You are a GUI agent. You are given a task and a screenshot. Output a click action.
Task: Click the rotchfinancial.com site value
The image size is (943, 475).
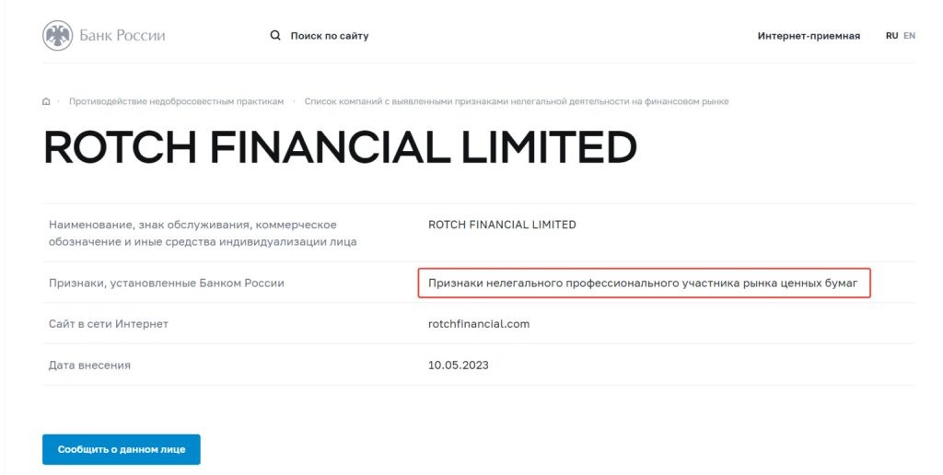click(479, 324)
